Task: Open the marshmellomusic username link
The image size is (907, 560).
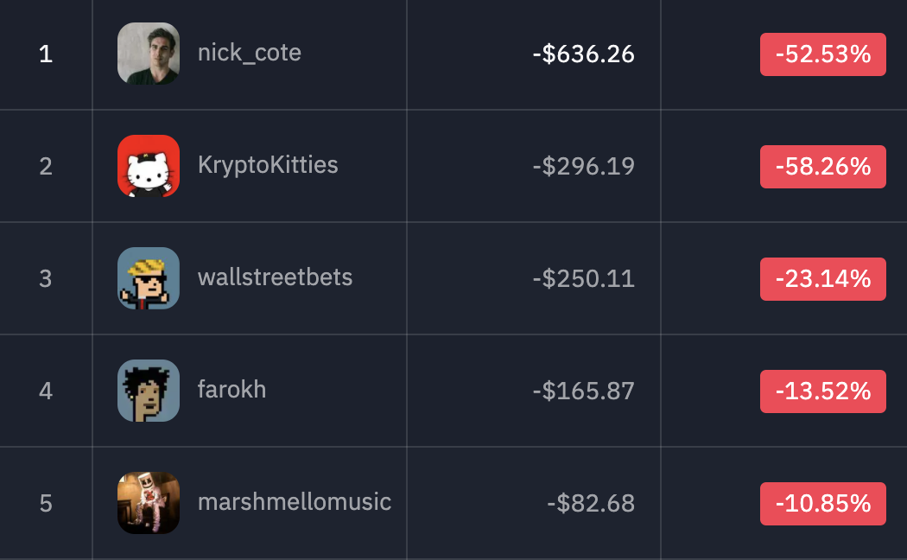Action: 295,502
